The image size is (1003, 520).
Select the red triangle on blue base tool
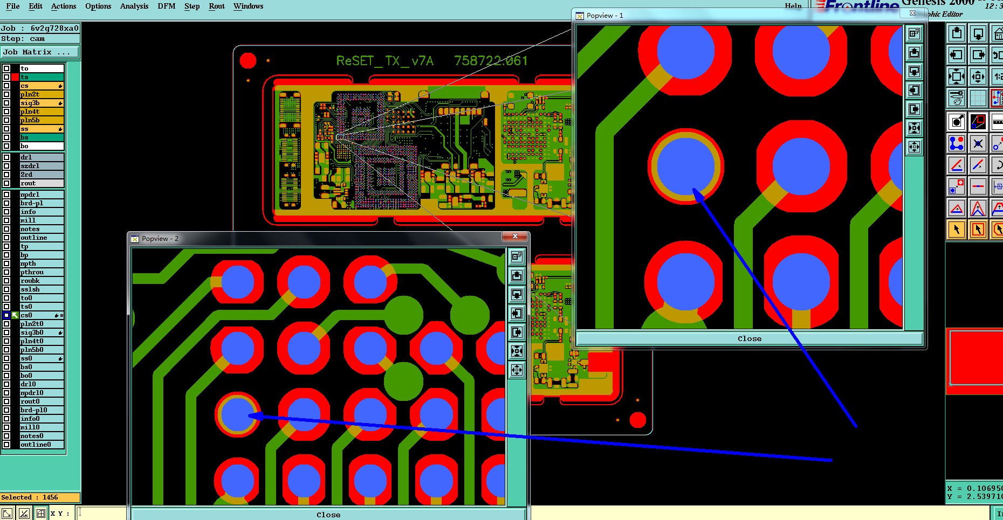tap(957, 208)
